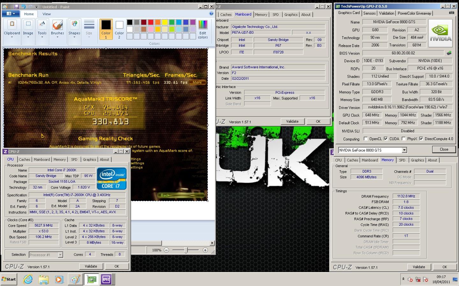Click Paint's horizontal scrollbar right arrow
Screen dimensions: 459x286
tap(212, 243)
